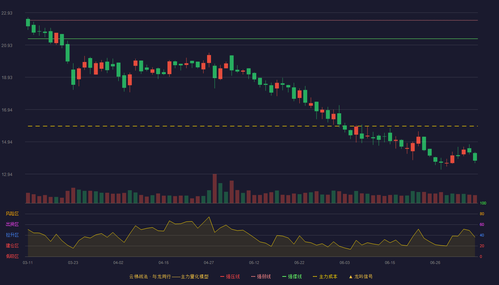Click the 06-26 date label

[435, 263]
